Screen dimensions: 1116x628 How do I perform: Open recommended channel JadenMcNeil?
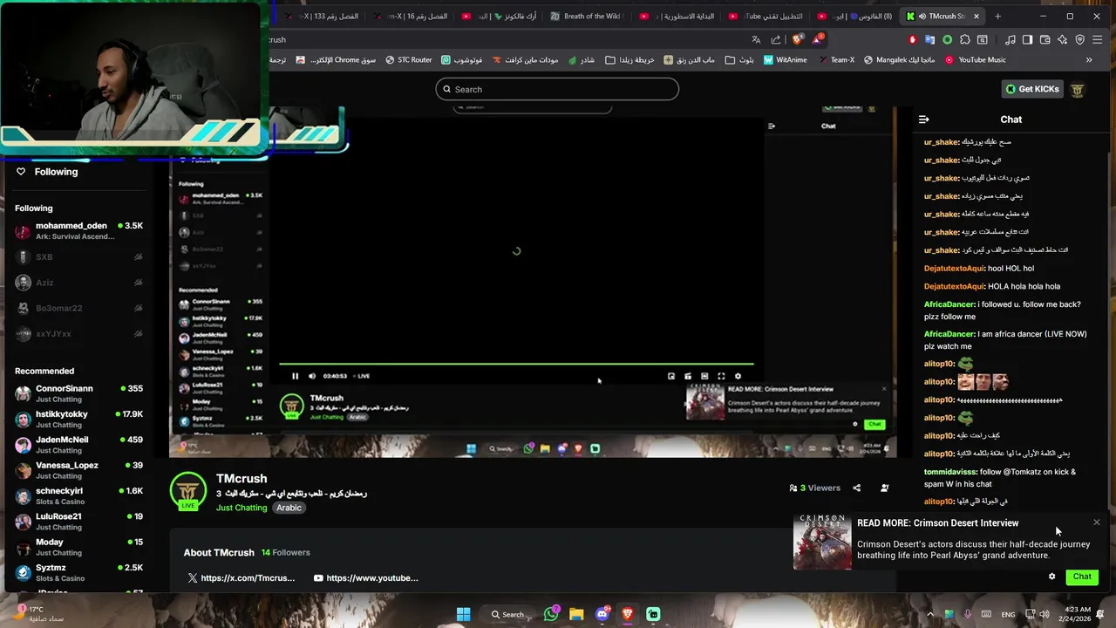[x=78, y=445]
